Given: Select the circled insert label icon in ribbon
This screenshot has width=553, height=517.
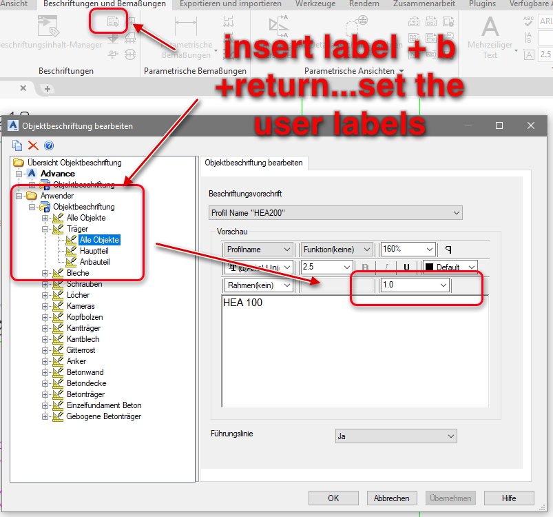Looking at the screenshot, I should tap(110, 22).
